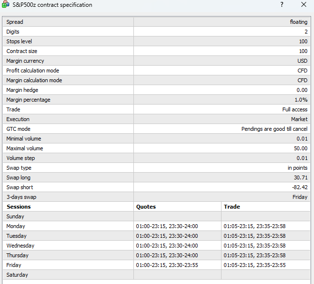
Task: Click the Digits value 2
Action: tap(306, 32)
